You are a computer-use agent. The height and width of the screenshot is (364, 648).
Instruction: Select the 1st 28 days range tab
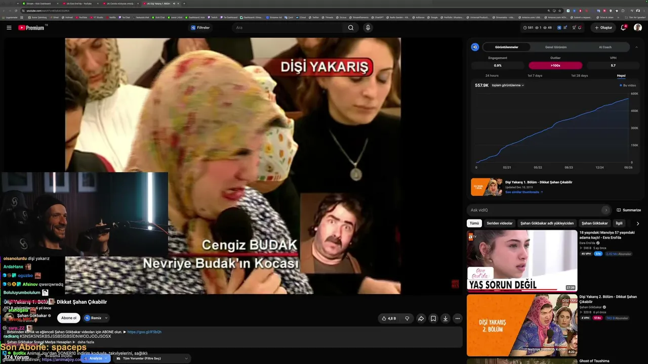pyautogui.click(x=580, y=76)
